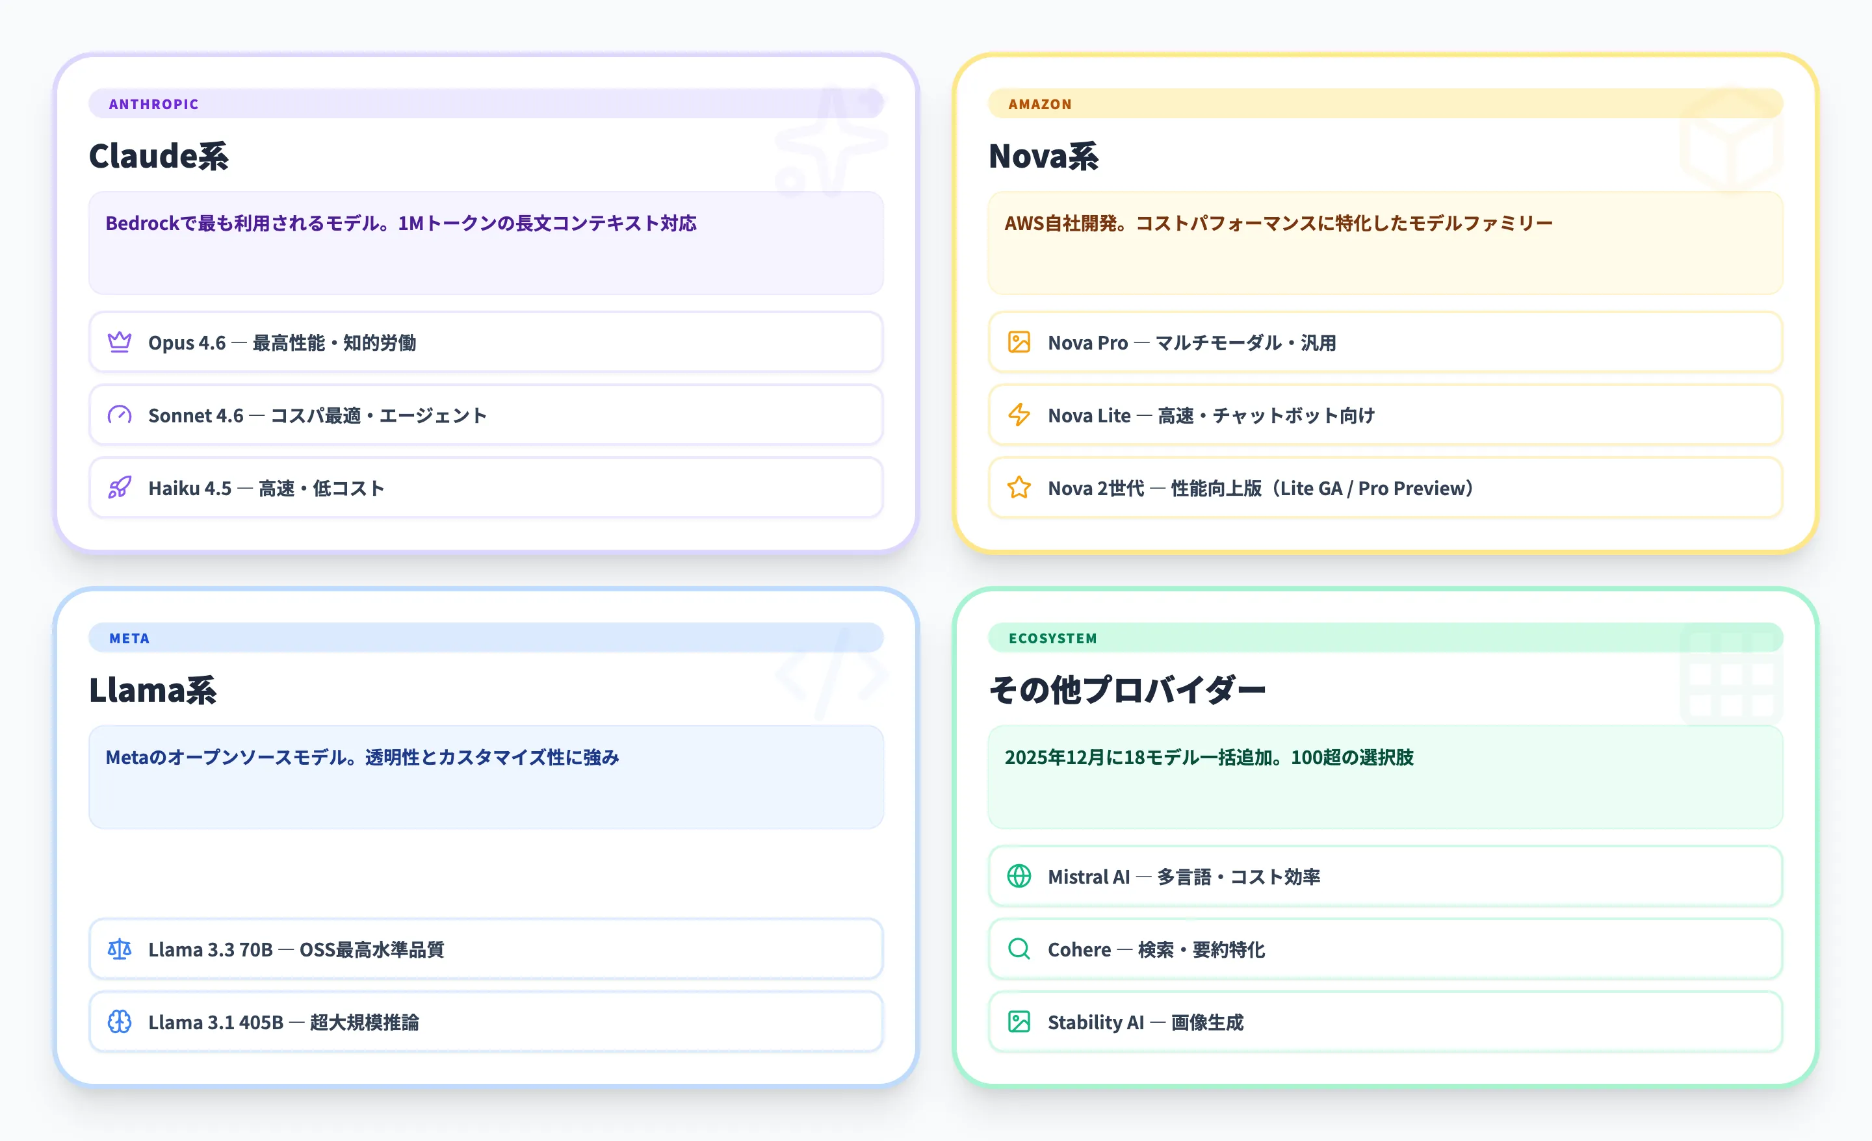
Task: Select the Nova Pro — マルチモーダル・汎用 text
Action: pos(1192,342)
